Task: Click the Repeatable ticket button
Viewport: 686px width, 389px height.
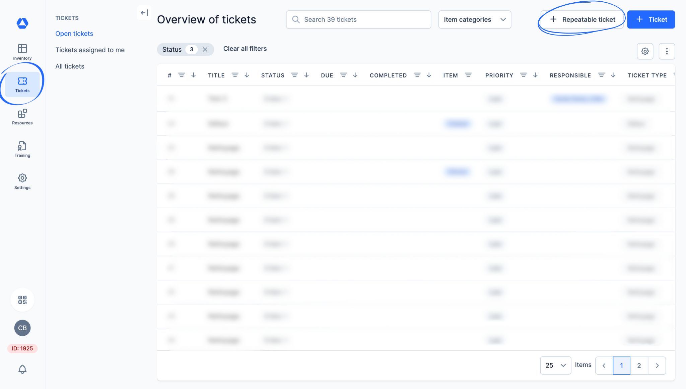Action: (582, 19)
